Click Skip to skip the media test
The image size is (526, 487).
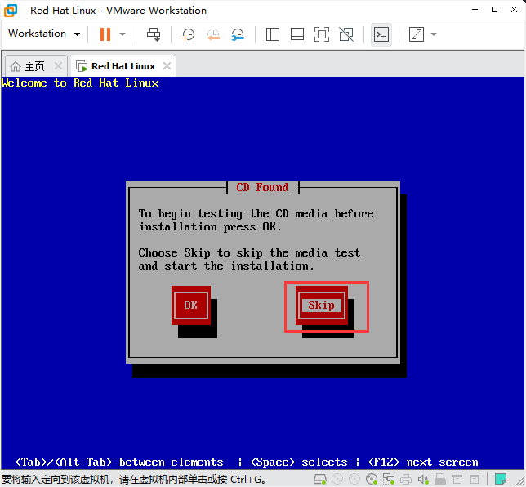(322, 305)
